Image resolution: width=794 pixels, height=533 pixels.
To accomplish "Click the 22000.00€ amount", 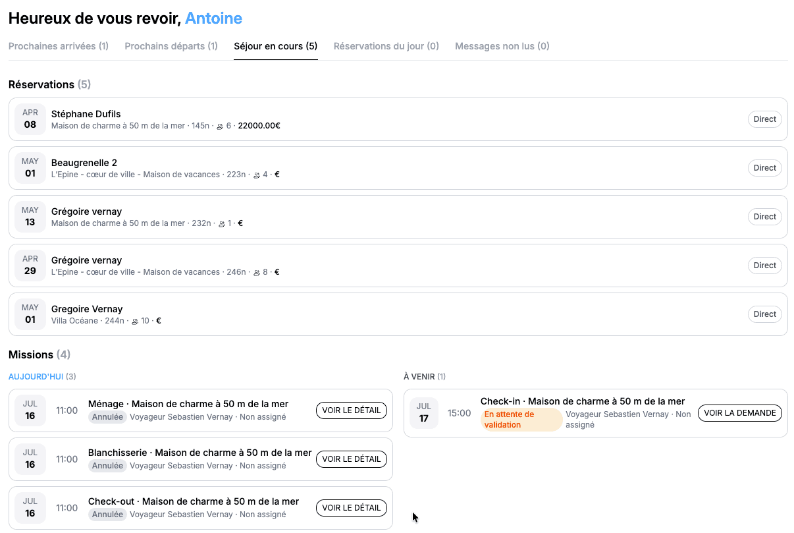I will [x=259, y=126].
